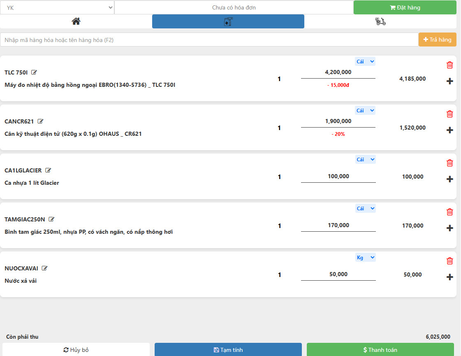Screen dimensions: 461x356
Task: Delete the CANCR621 scale item
Action: (449, 114)
